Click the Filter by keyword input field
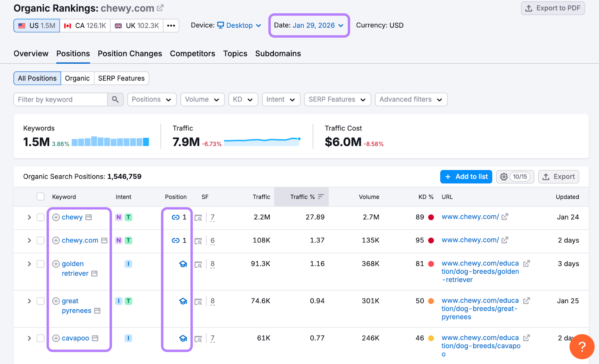The width and height of the screenshot is (599, 364). point(61,100)
